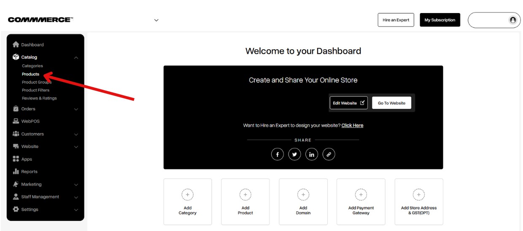Image resolution: width=523 pixels, height=231 pixels.
Task: Open Product Groups under Catalog
Action: 37,82
